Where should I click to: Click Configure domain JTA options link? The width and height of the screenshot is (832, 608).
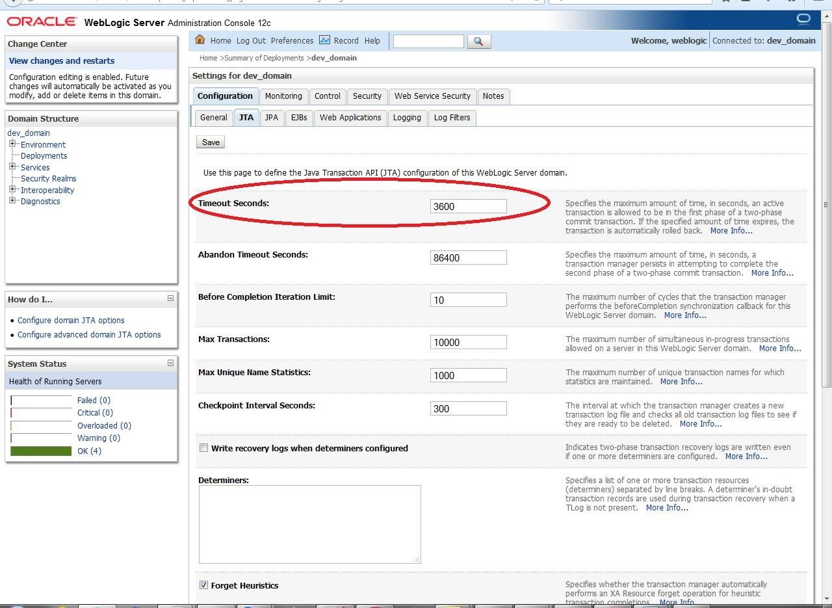click(x=71, y=321)
